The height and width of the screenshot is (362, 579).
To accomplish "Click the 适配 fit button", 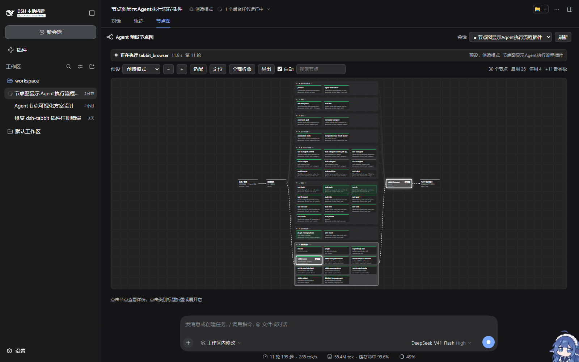I will coord(198,69).
